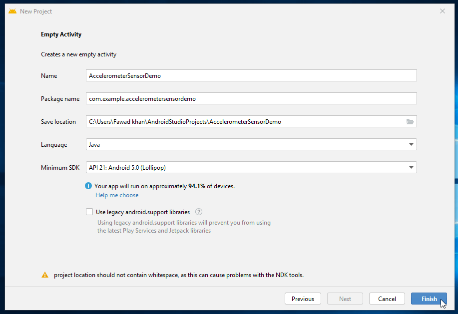The width and height of the screenshot is (458, 314).
Task: Click the Finish button to create project
Action: [429, 299]
